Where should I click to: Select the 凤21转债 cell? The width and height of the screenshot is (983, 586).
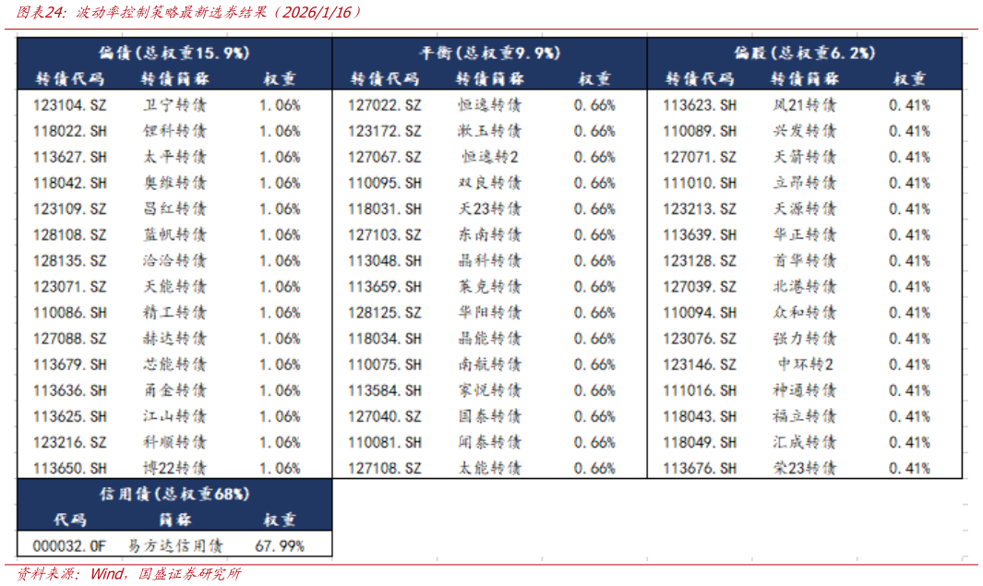point(805,105)
